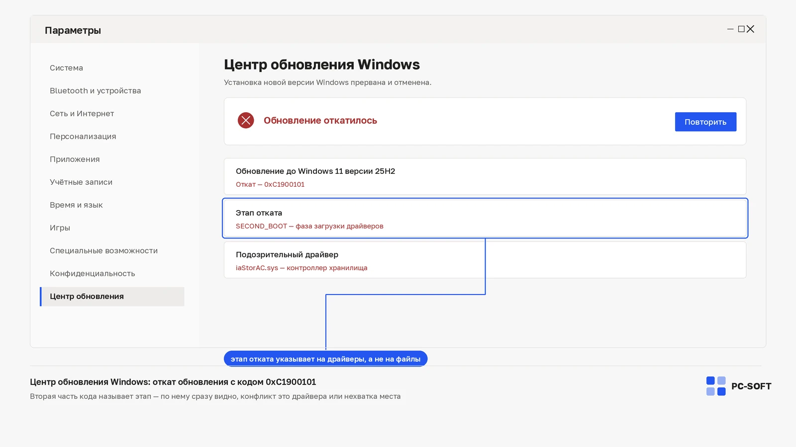This screenshot has width=796, height=447.
Task: Select the Этап отката card
Action: [485, 218]
